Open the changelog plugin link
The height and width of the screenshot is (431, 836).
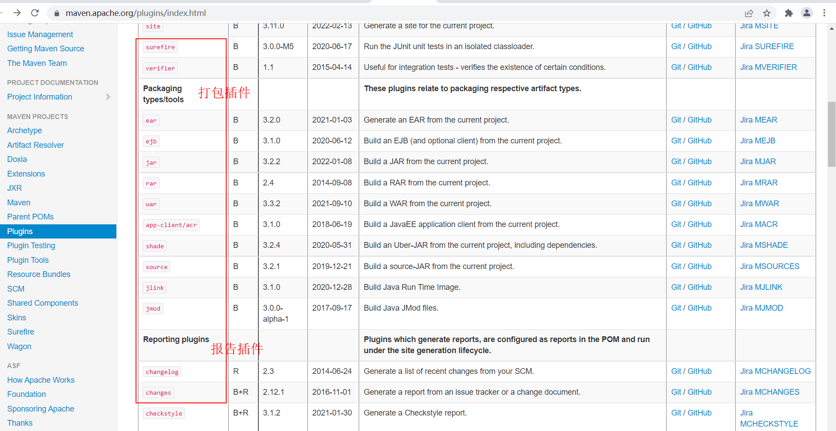162,372
